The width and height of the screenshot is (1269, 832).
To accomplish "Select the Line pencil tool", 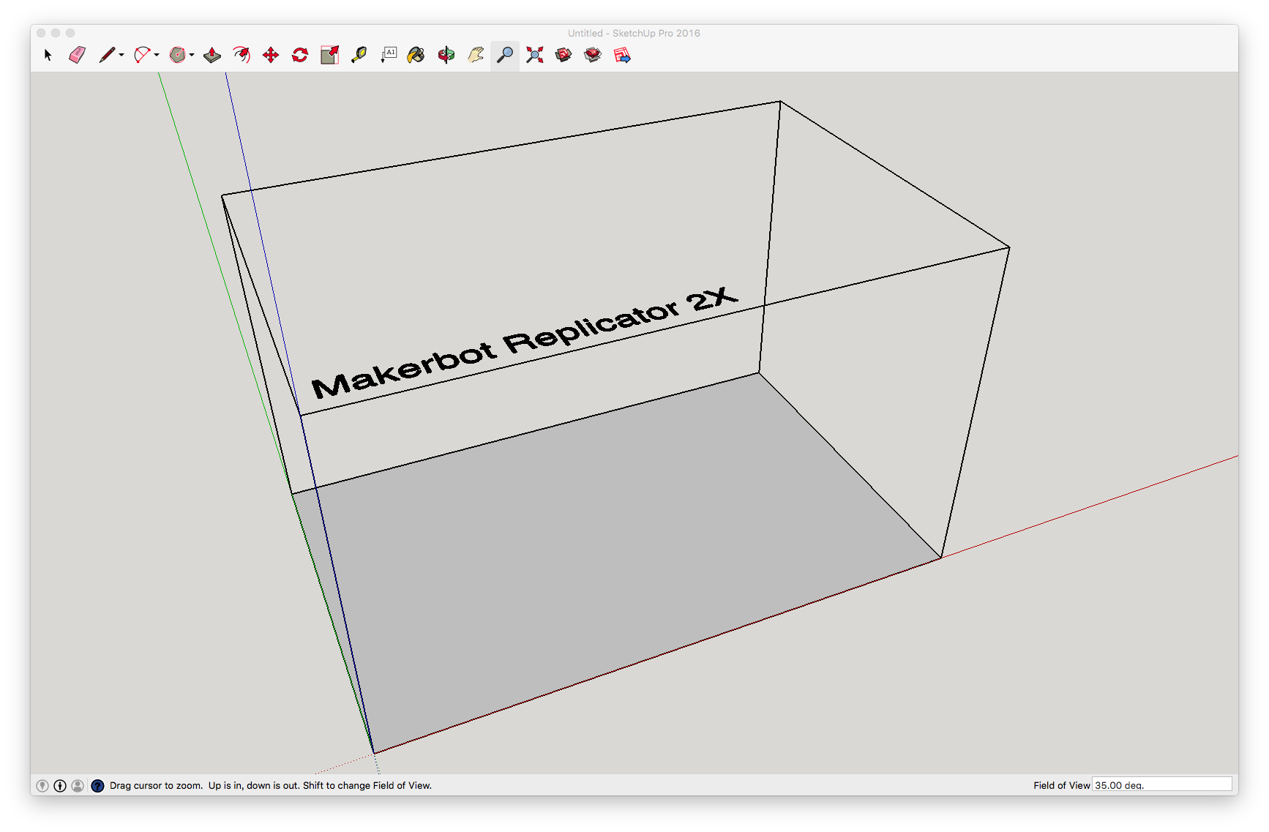I will (107, 55).
